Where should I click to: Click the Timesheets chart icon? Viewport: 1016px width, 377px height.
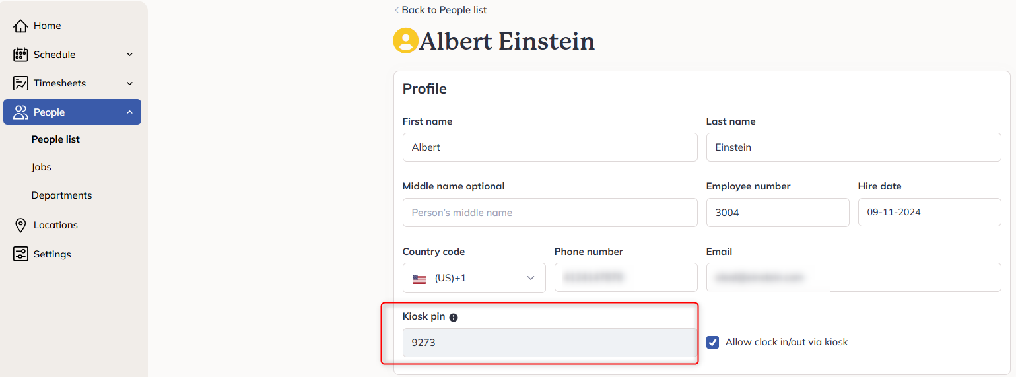[21, 83]
